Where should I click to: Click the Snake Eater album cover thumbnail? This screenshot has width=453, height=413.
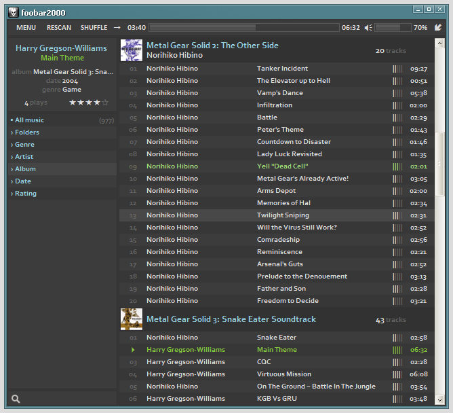[132, 319]
